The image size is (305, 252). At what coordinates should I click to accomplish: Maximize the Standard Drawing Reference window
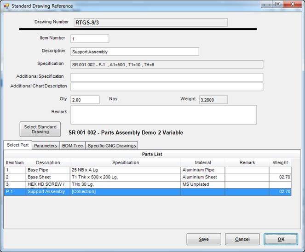(x=277, y=4)
